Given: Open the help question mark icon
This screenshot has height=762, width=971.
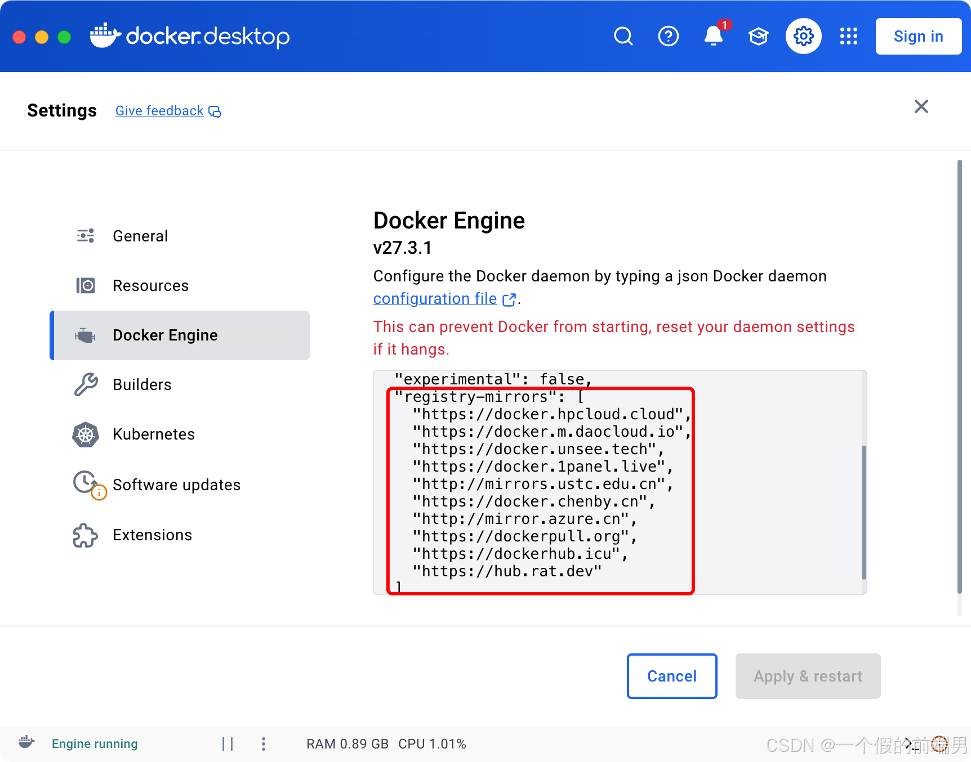Looking at the screenshot, I should [x=669, y=37].
